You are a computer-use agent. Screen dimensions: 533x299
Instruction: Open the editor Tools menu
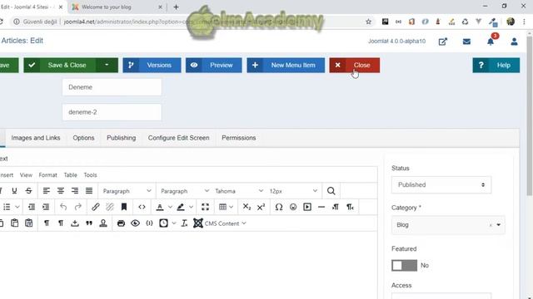pyautogui.click(x=91, y=175)
